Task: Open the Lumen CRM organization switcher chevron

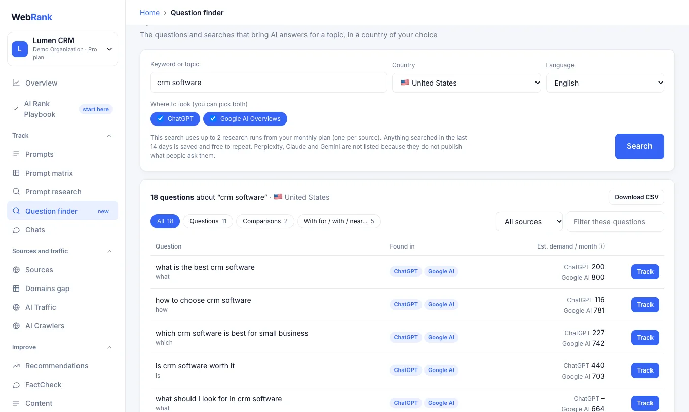Action: 109,49
